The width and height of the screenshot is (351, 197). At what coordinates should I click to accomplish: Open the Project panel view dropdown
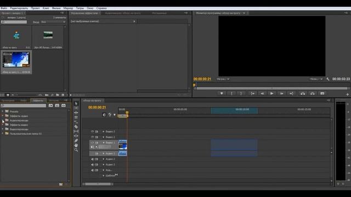pos(53,22)
